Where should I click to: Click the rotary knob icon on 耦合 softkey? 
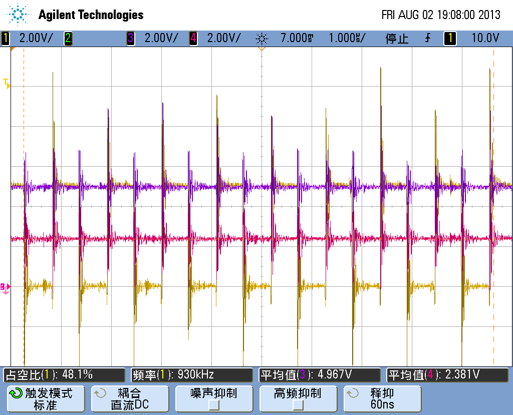pyautogui.click(x=100, y=393)
